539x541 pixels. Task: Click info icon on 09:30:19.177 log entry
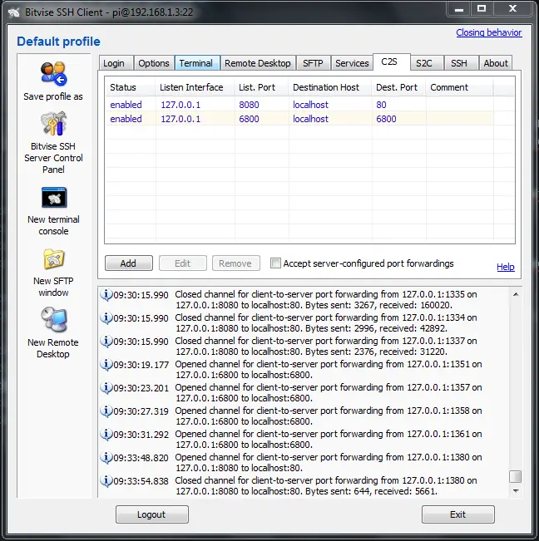(x=106, y=365)
